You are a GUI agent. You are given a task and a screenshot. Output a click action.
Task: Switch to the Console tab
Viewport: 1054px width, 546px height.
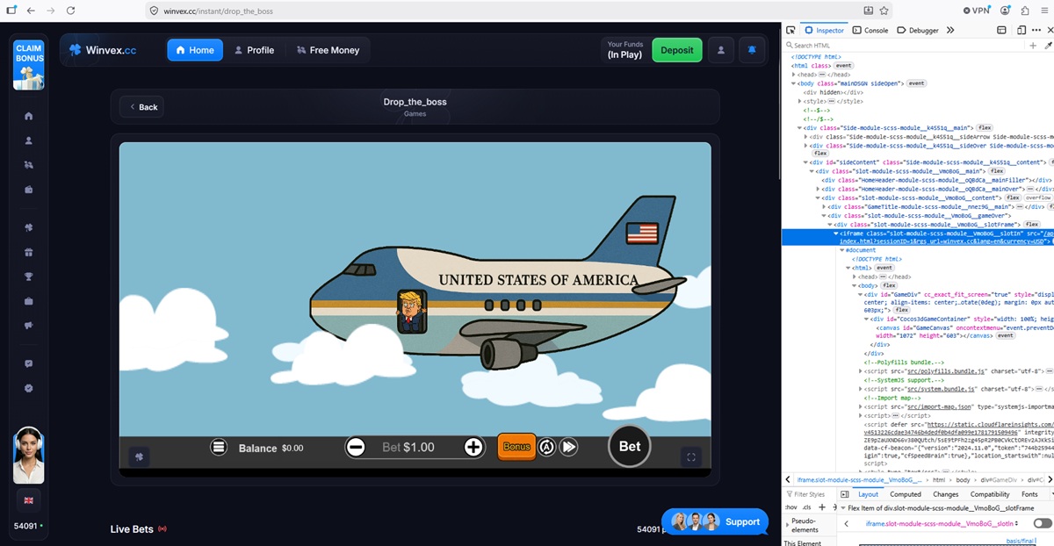870,30
